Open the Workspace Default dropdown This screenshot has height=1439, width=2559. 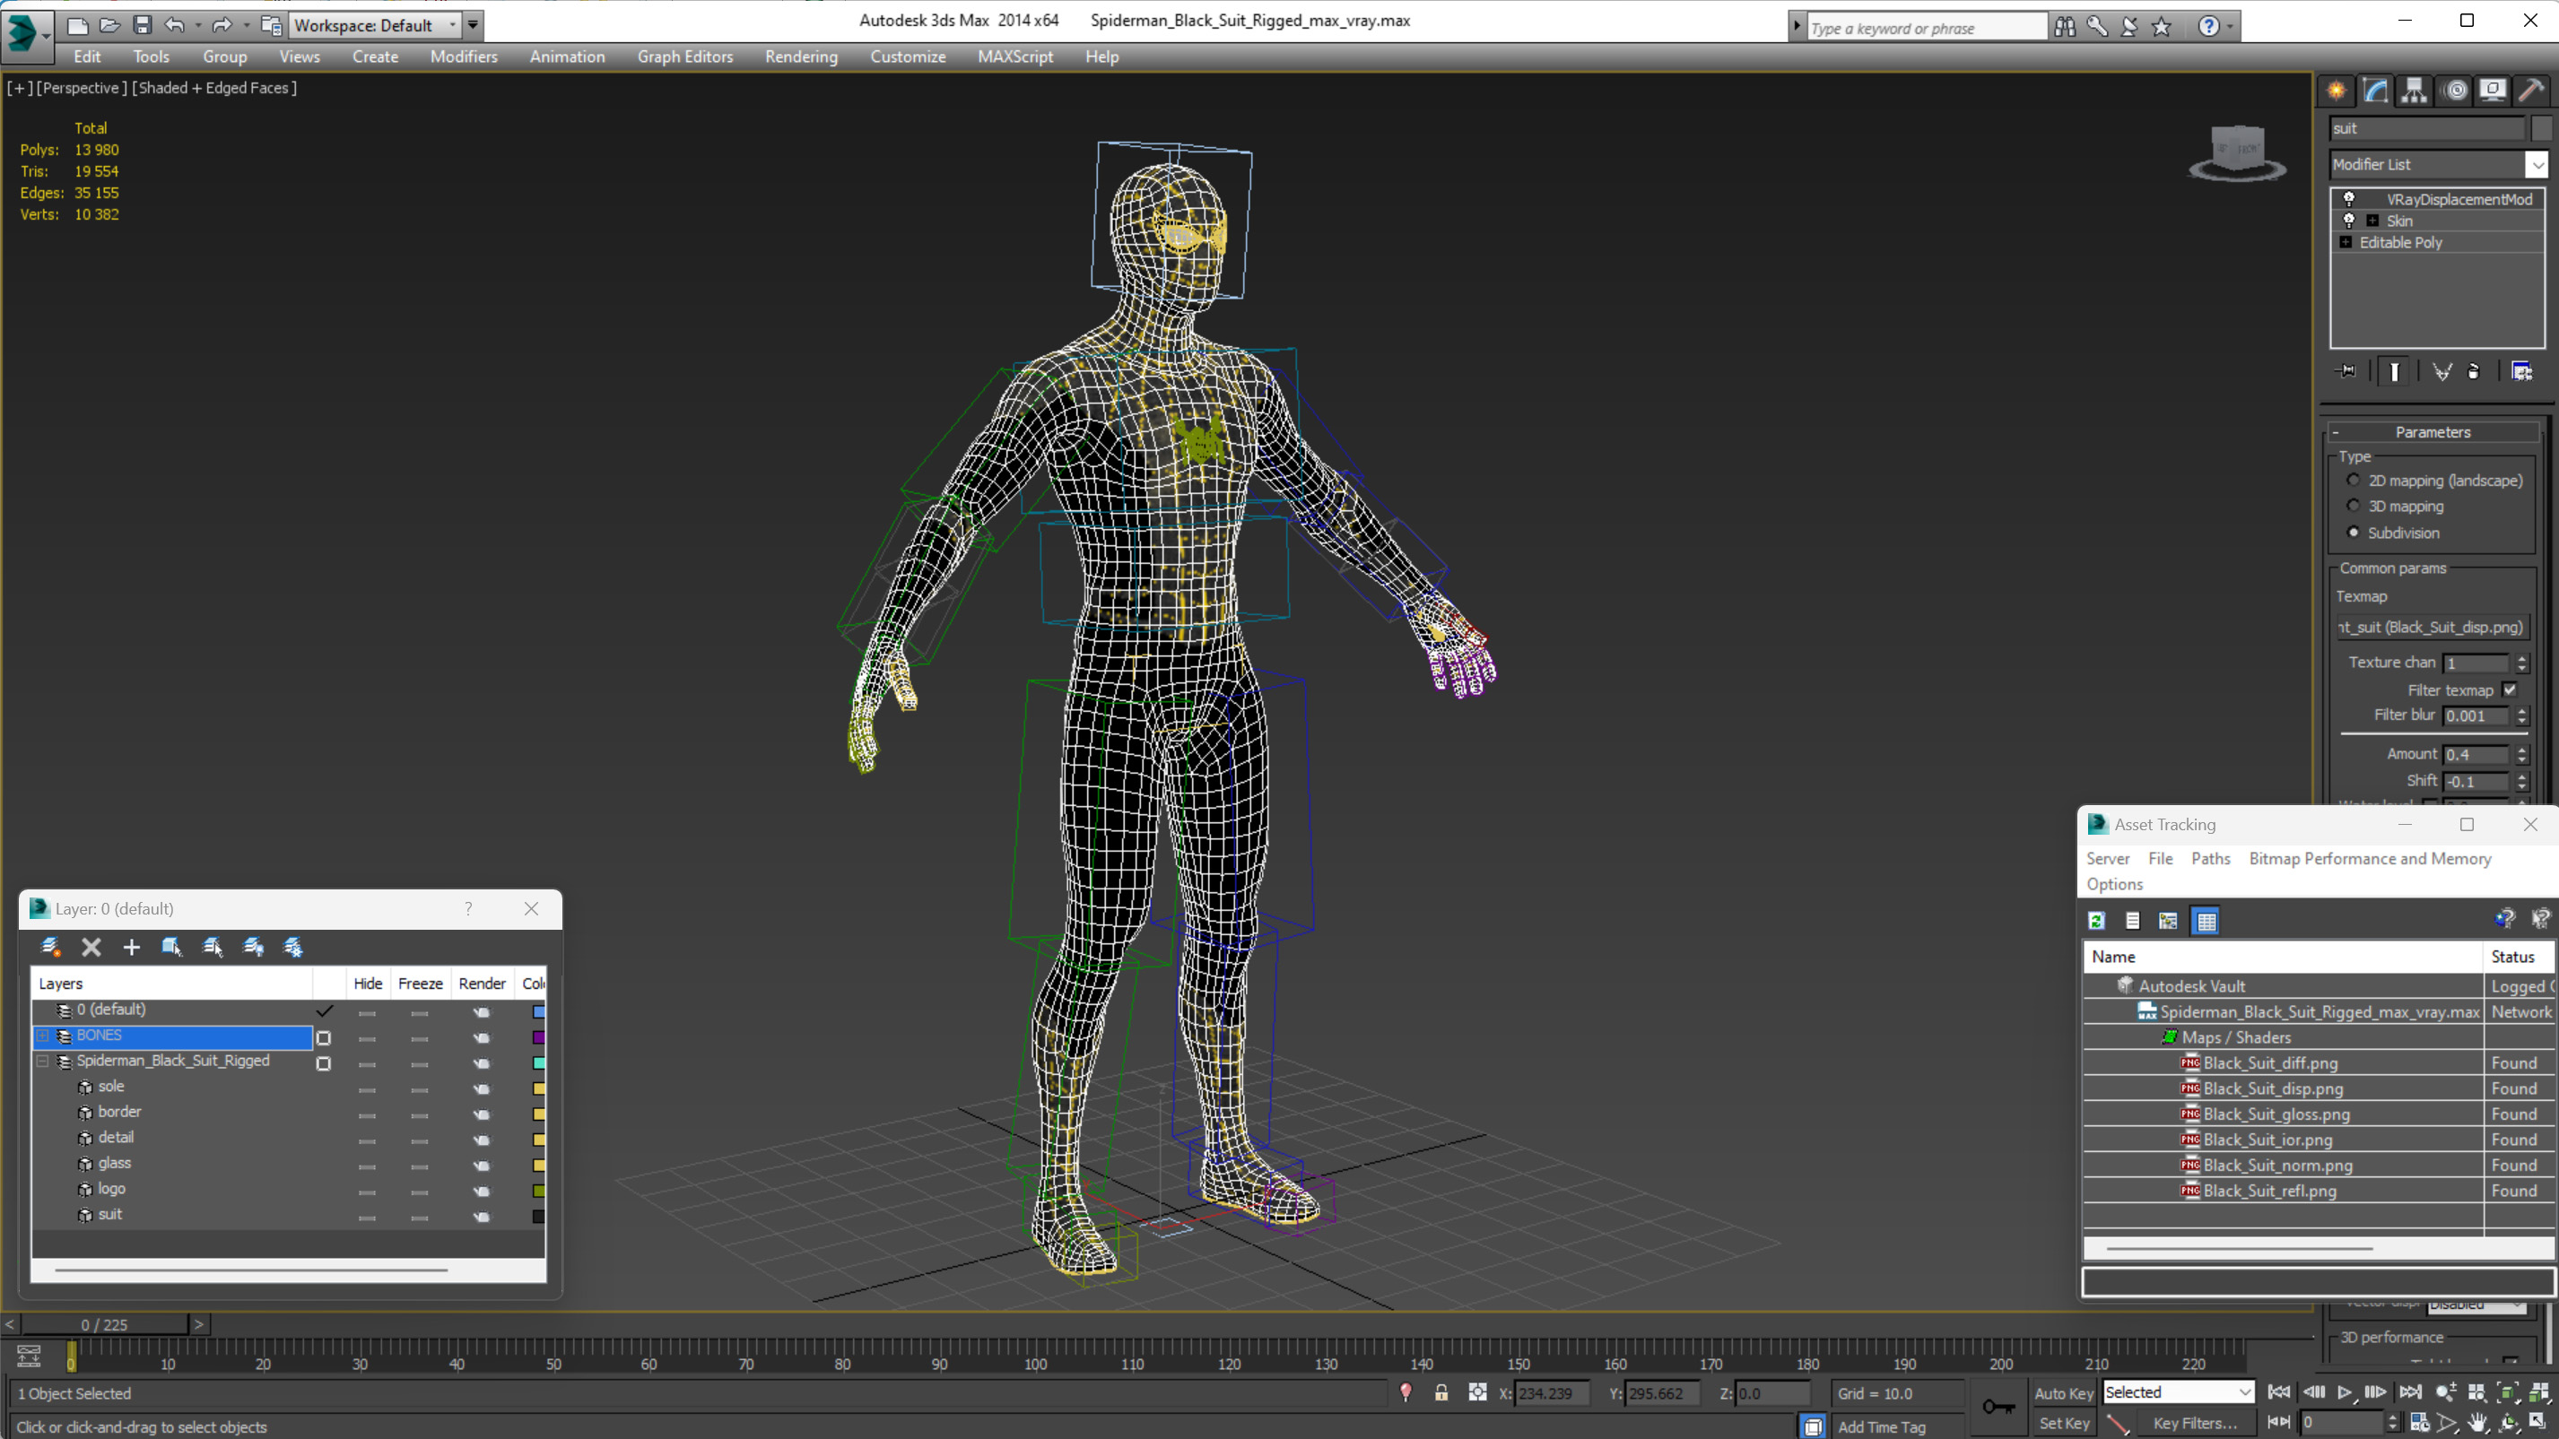click(377, 25)
